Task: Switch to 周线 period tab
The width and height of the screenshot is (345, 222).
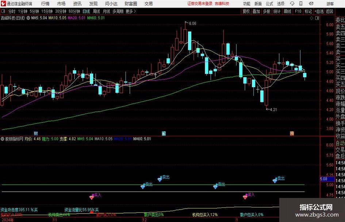Action: click(96, 11)
